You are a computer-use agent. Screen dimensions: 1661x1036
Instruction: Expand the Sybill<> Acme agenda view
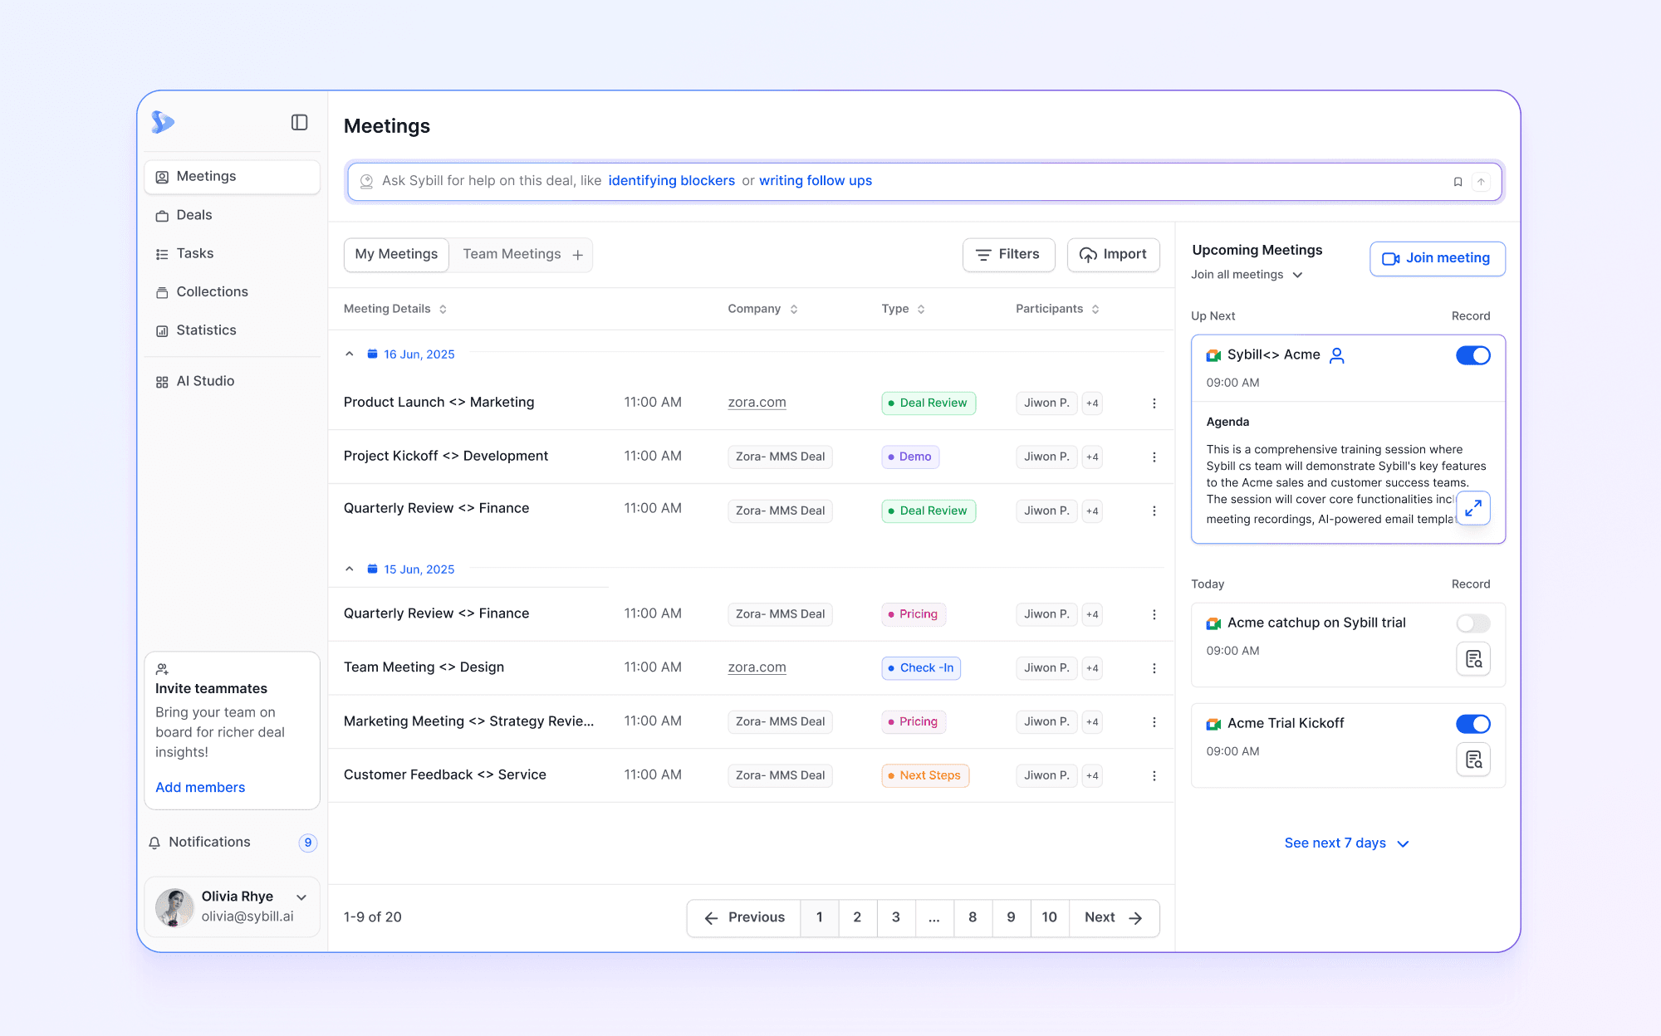tap(1472, 508)
